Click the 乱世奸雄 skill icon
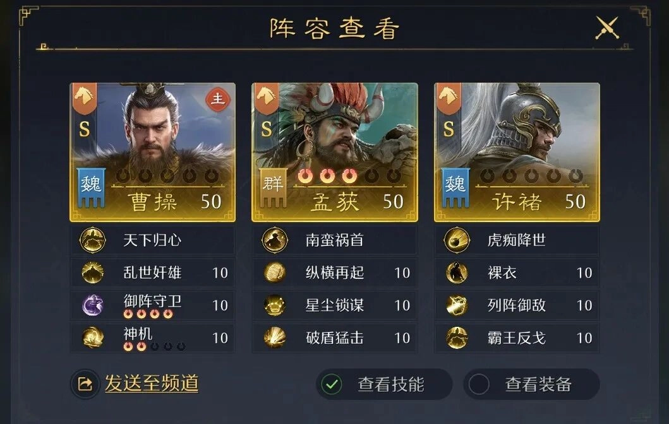 point(93,273)
